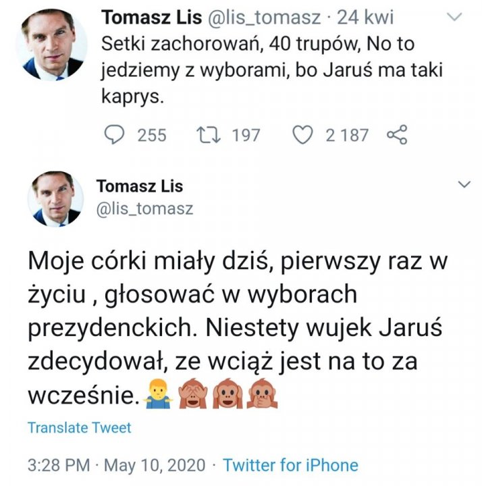The width and height of the screenshot is (482, 486).
Task: Open the Twitter for iPhone link
Action: [290, 465]
